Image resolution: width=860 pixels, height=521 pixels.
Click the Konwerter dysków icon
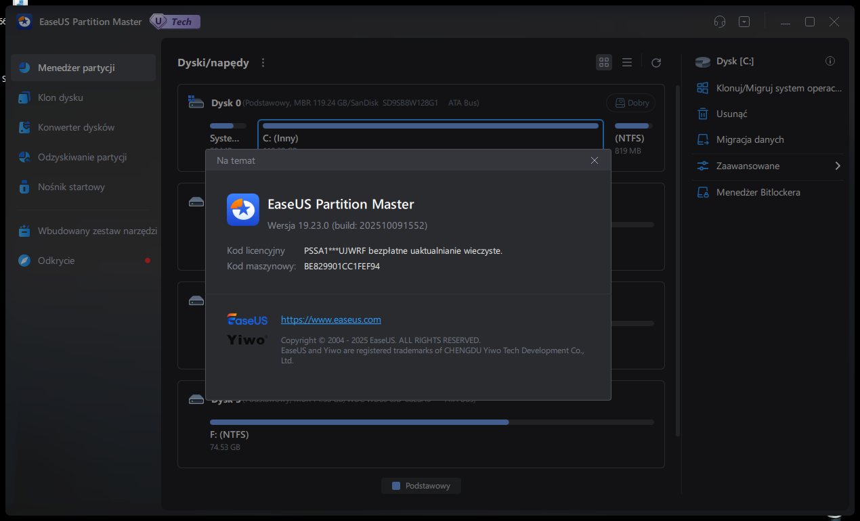point(24,127)
